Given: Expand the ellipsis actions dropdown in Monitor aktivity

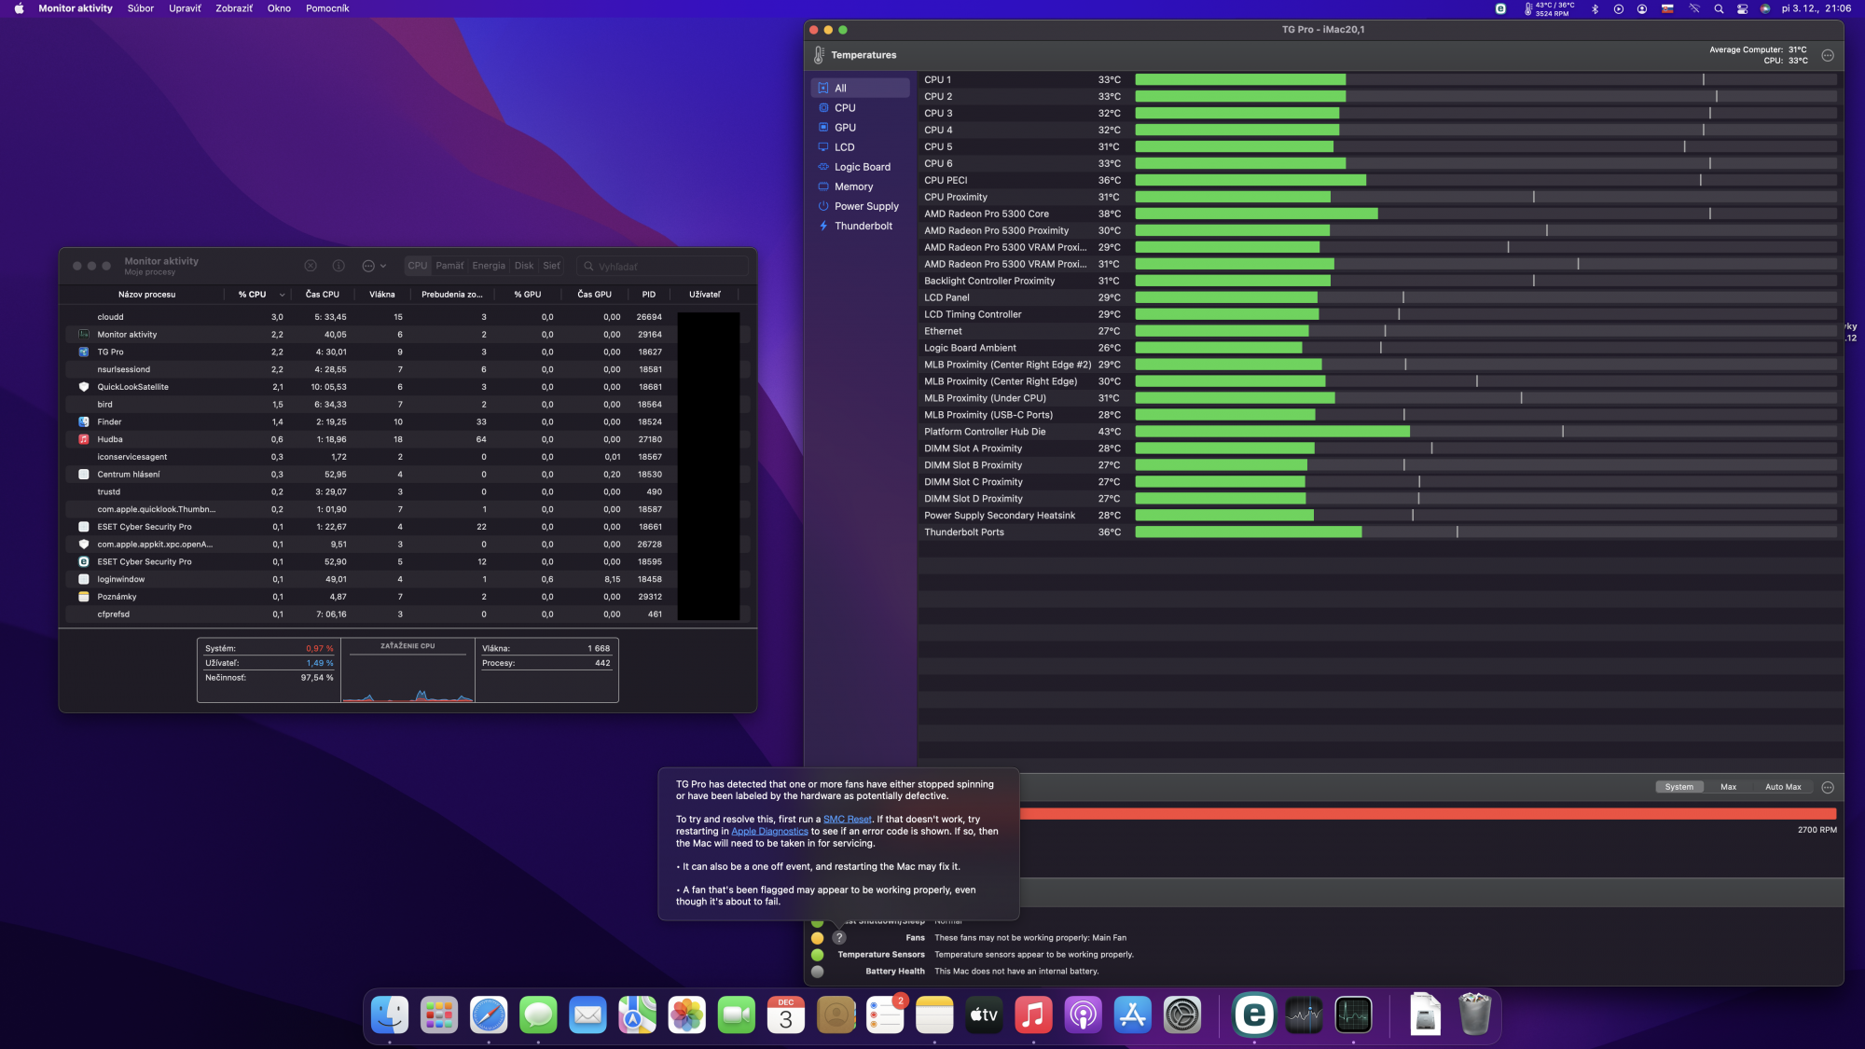Looking at the screenshot, I should [x=373, y=266].
